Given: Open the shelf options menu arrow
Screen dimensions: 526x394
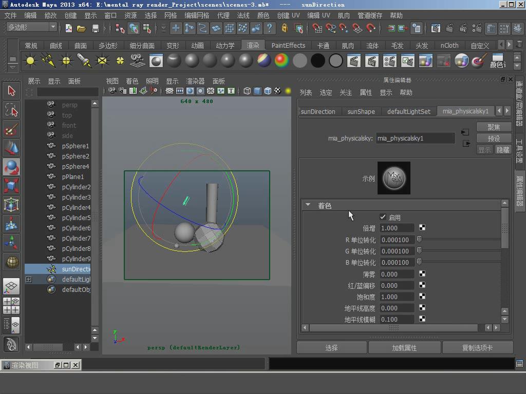Looking at the screenshot, I should (12, 67).
